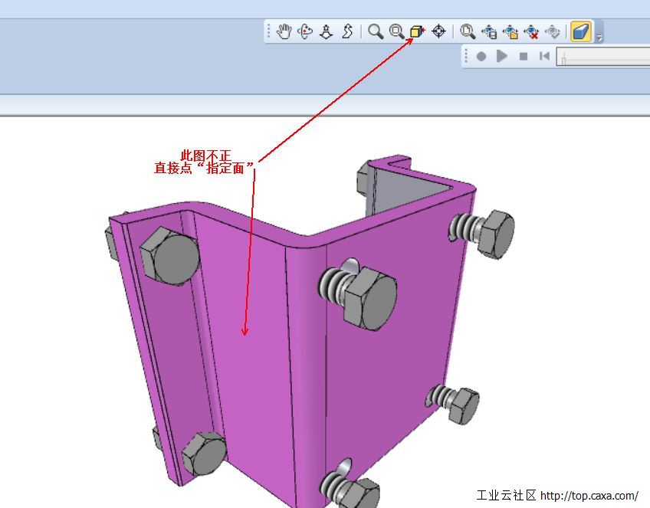The width and height of the screenshot is (650, 508).
Task: Select the Walk camera tool
Action: (347, 31)
